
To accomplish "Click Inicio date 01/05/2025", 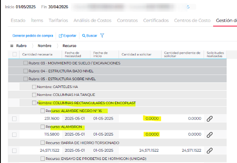I will [26, 7].
